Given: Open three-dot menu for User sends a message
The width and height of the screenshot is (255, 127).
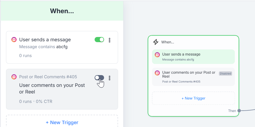Looking at the screenshot, I should coord(109,40).
